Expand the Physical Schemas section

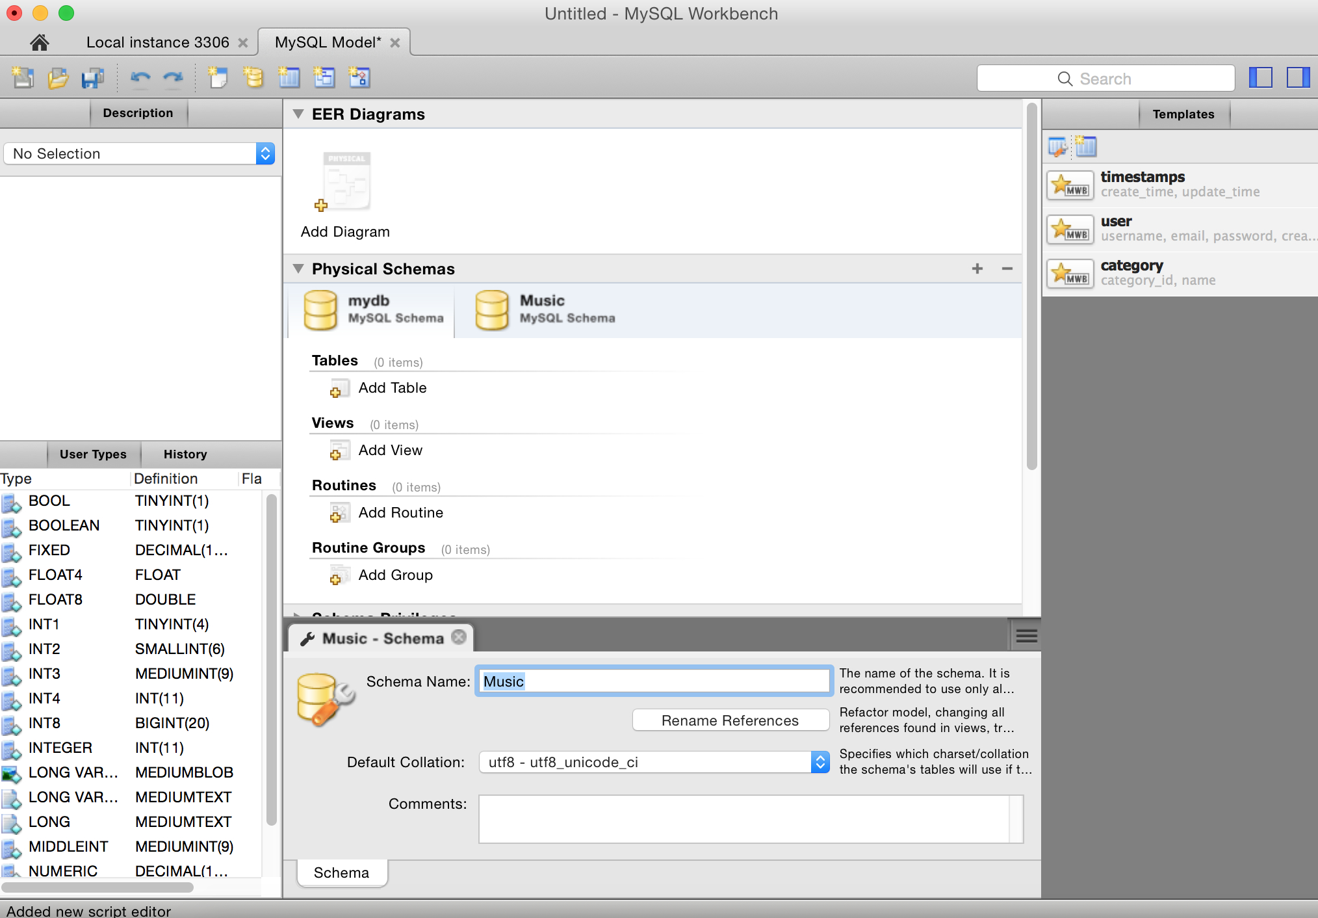(x=298, y=269)
